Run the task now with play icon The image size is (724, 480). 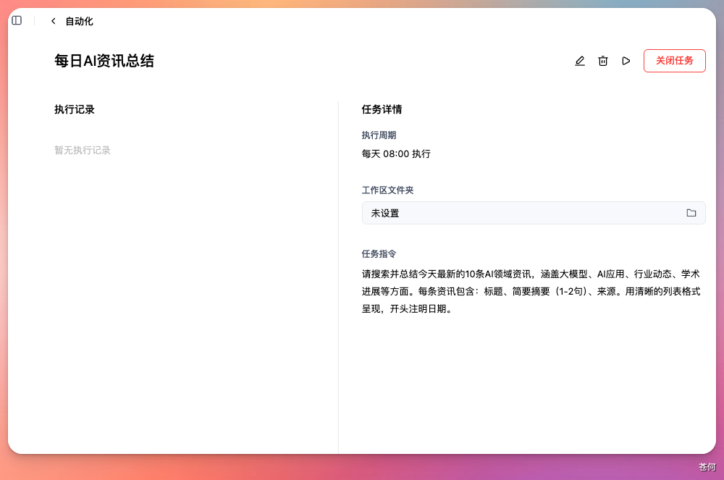[626, 61]
